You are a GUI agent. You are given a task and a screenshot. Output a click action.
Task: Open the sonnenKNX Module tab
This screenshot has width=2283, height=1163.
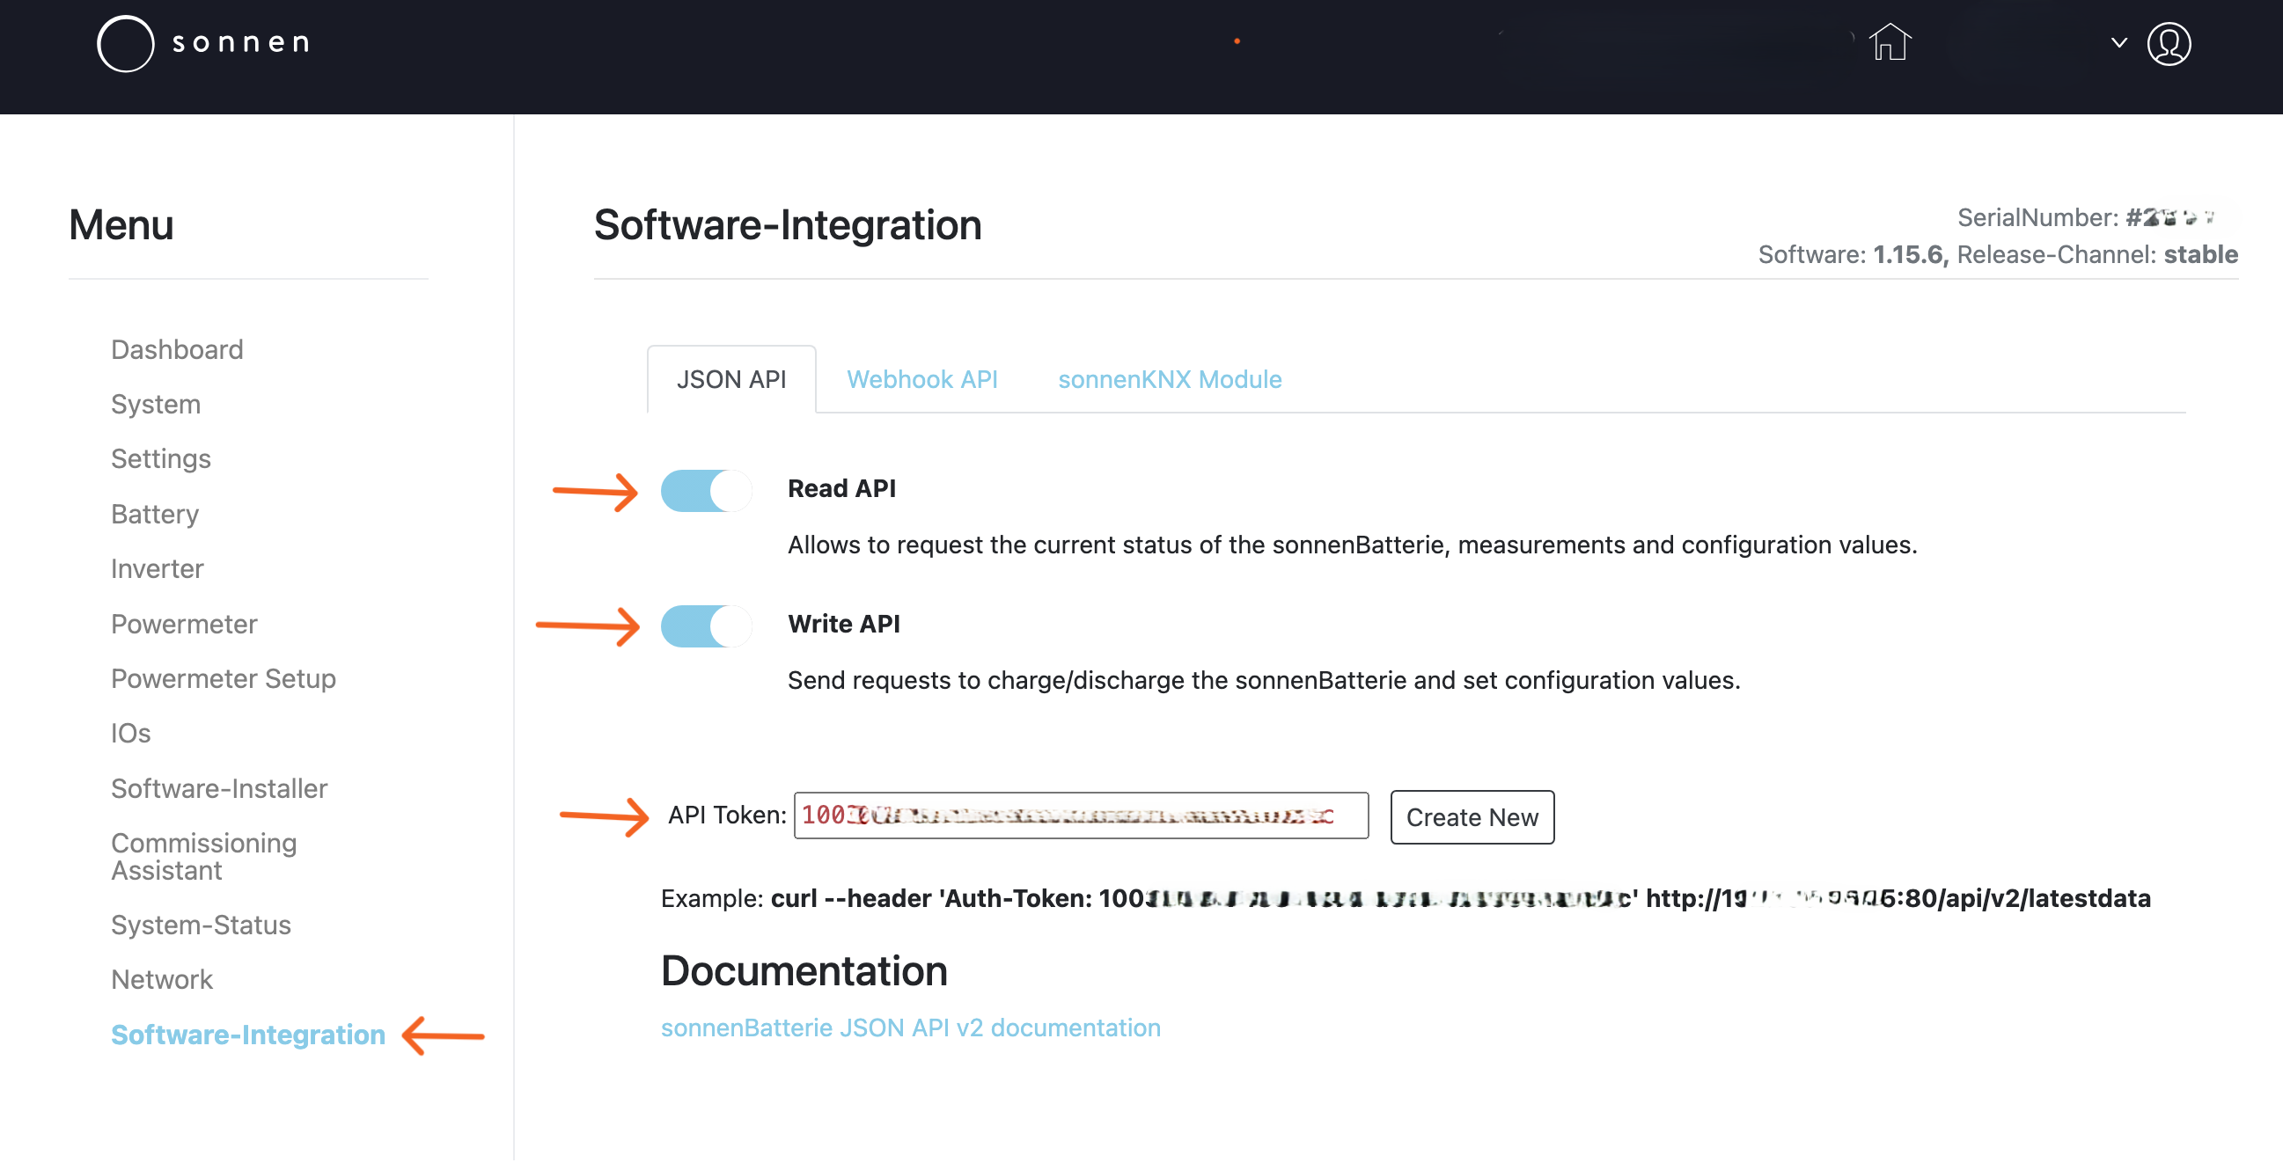1169,379
